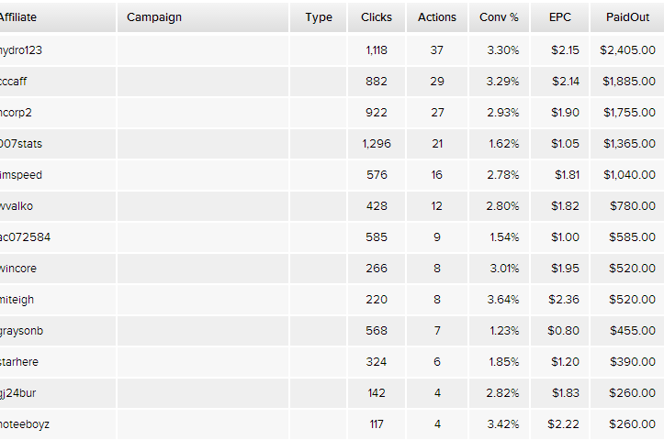Screen dimensions: 664x440
Task: Click the wincore affiliate name
Action: pyautogui.click(x=18, y=269)
